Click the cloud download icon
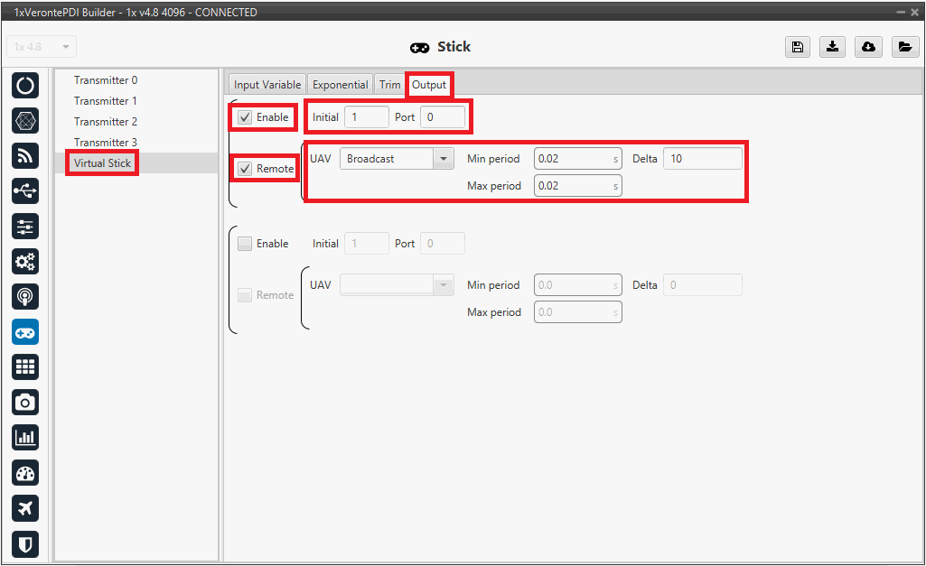Viewport: 926px width, 566px height. coord(868,48)
